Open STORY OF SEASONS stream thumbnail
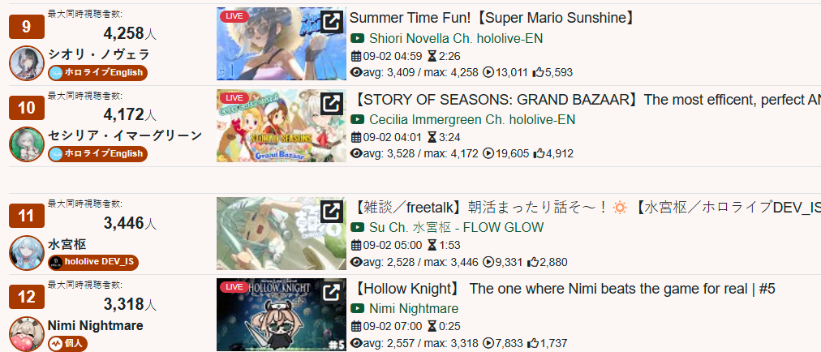821x352 pixels. point(282,125)
